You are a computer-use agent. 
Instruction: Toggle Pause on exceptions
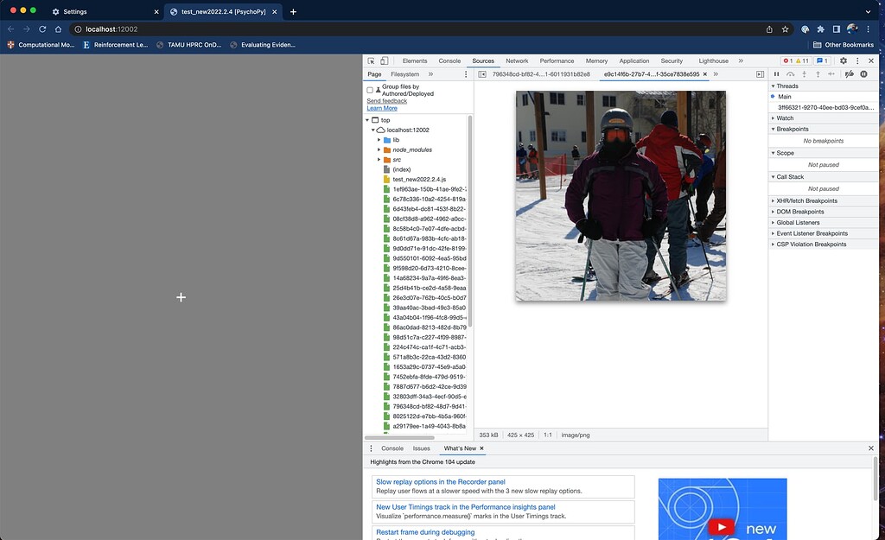pos(863,74)
